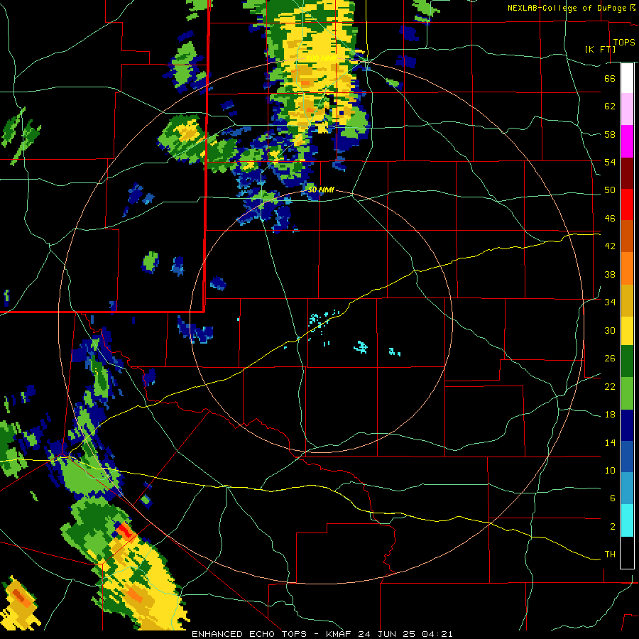The image size is (639, 639).
Task: Pick the dark orange legend swatch
Action: point(627,236)
